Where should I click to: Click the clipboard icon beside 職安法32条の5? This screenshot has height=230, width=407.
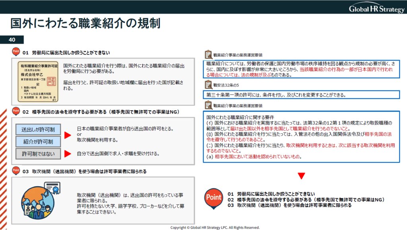[x=208, y=84]
